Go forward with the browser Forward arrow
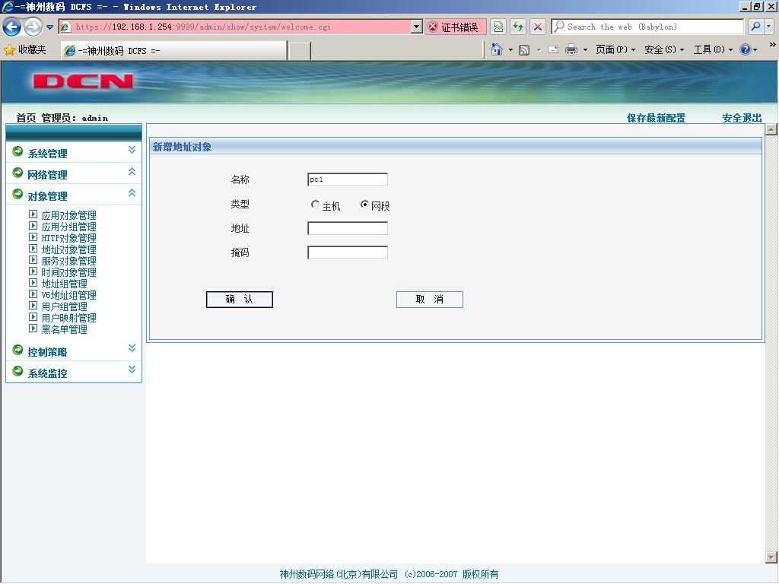This screenshot has height=584, width=779. click(x=33, y=27)
